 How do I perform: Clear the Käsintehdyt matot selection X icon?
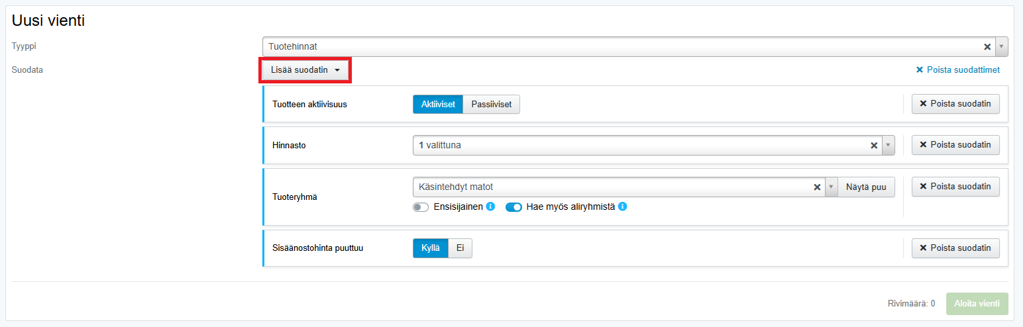tap(817, 187)
